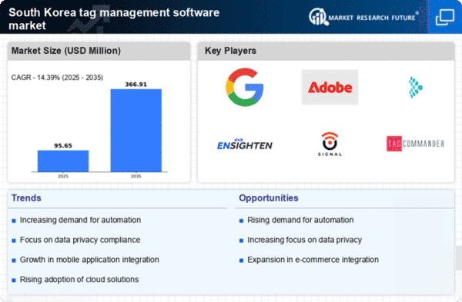
Task: Click the teal dotted arrow logo
Action: click(x=416, y=88)
